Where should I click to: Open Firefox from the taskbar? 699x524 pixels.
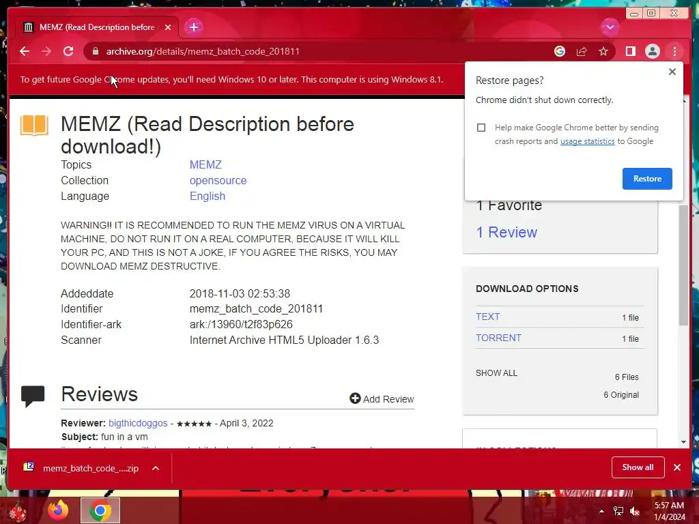coord(58,510)
